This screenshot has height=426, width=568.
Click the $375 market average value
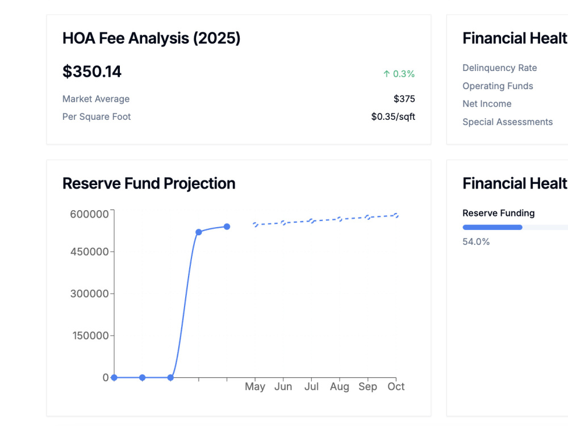[x=404, y=99]
